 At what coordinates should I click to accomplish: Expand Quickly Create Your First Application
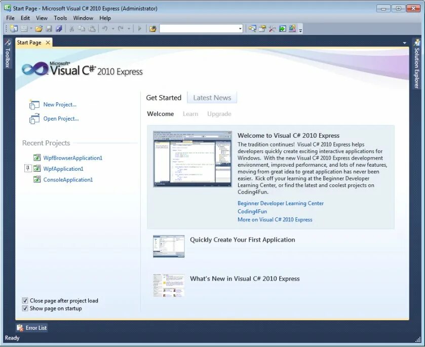tap(242, 240)
